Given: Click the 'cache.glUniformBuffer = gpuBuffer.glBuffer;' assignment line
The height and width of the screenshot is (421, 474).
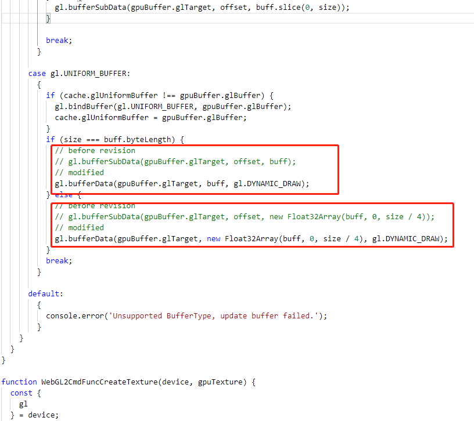Looking at the screenshot, I should [x=150, y=117].
